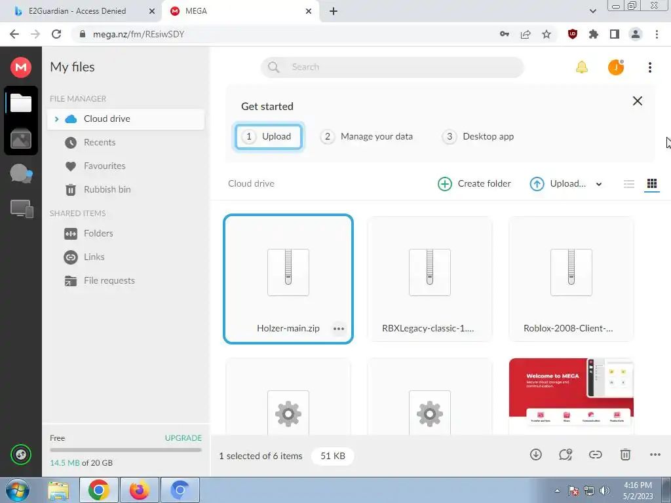Open uBlock Origin extension

[572, 34]
